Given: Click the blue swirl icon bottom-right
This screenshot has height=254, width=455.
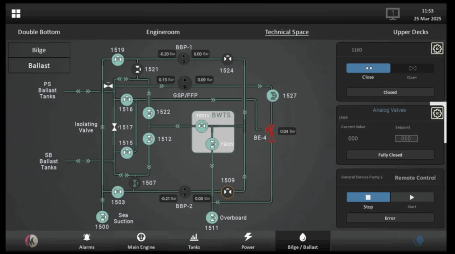Looking at the screenshot, I should (419, 241).
